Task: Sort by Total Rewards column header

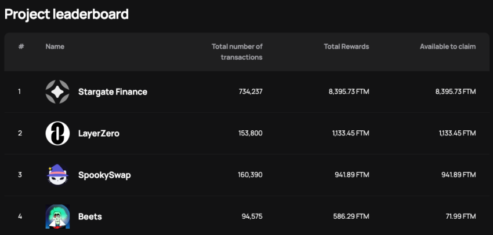Action: coord(346,46)
